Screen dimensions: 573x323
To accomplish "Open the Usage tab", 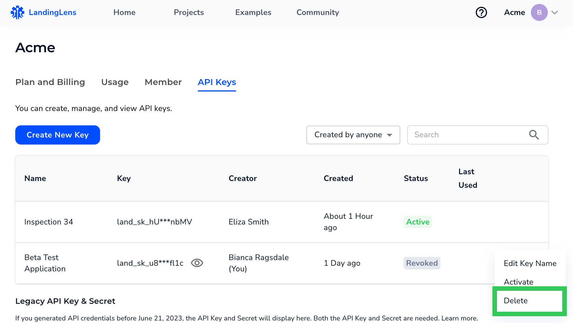I will [x=115, y=82].
